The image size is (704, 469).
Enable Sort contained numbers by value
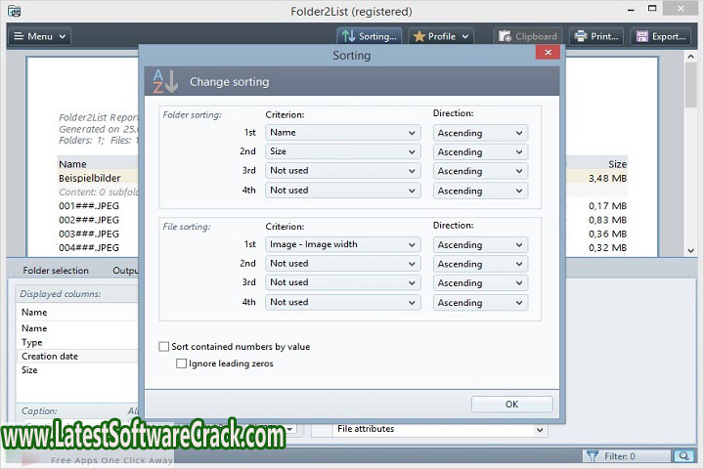[164, 347]
